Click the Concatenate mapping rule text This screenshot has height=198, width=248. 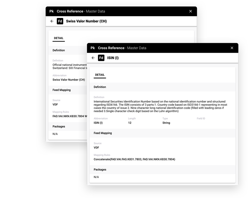[134, 159]
